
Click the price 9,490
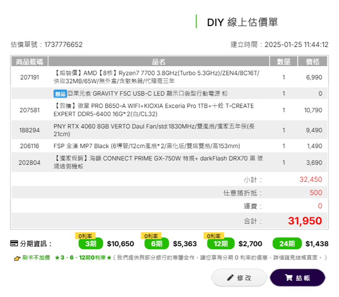tap(314, 130)
